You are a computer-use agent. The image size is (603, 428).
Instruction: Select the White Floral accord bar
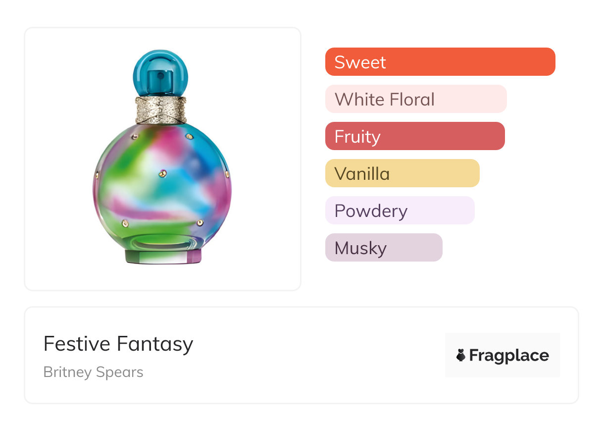coord(415,99)
